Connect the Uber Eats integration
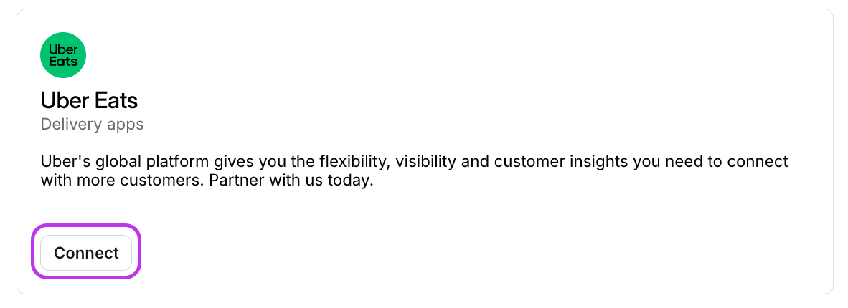Image resolution: width=848 pixels, height=308 pixels. (x=86, y=253)
